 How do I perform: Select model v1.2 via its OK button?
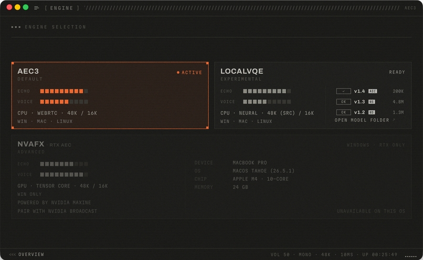click(x=343, y=112)
